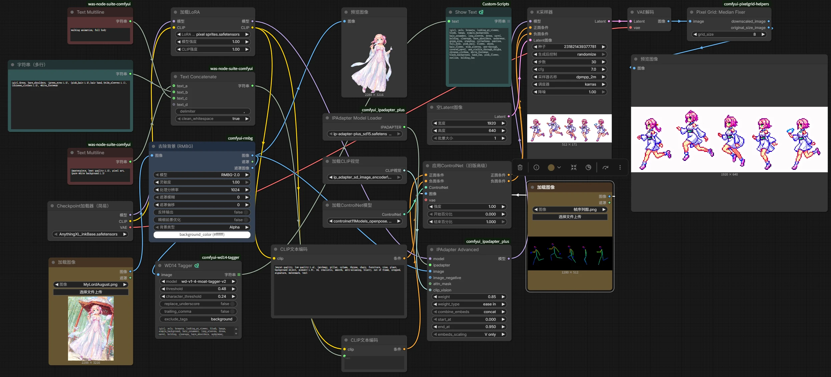Screen dimensions: 831x377
Task: Open the weight_type ease in dropdown
Action: click(469, 304)
